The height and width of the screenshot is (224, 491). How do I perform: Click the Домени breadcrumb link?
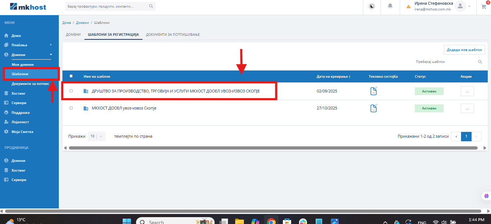coord(82,23)
